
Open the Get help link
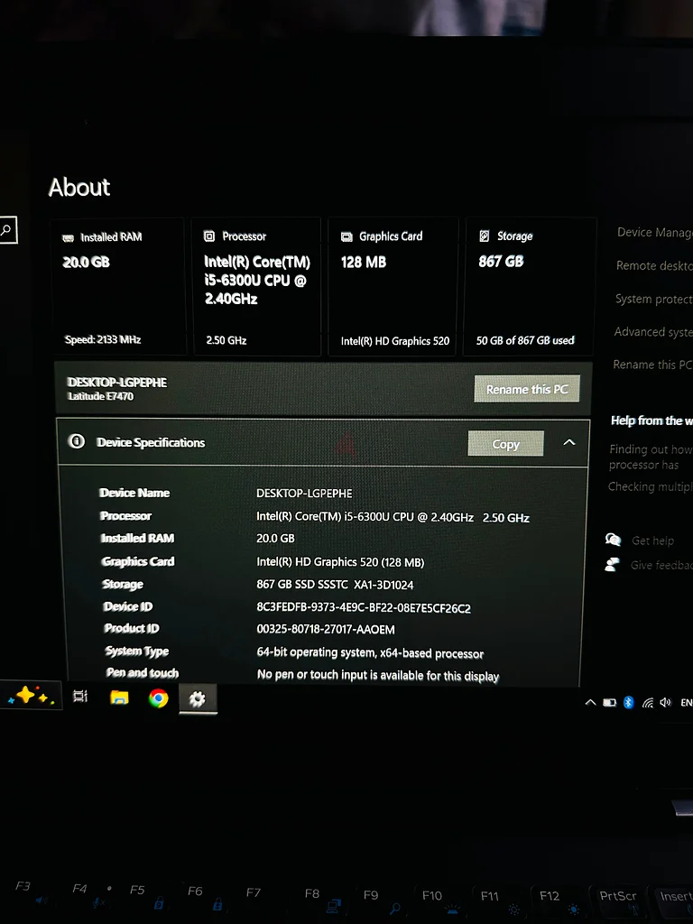652,541
